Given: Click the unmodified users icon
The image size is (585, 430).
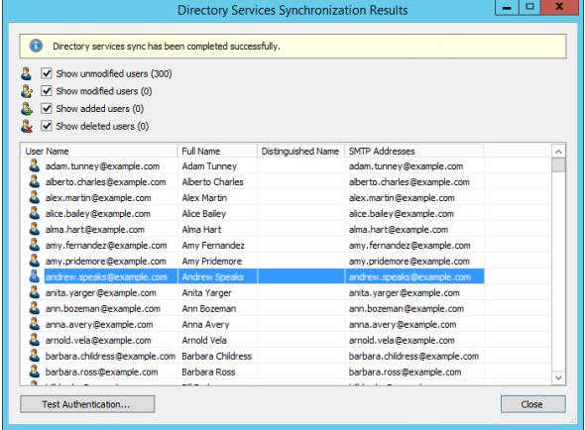Looking at the screenshot, I should click(26, 73).
